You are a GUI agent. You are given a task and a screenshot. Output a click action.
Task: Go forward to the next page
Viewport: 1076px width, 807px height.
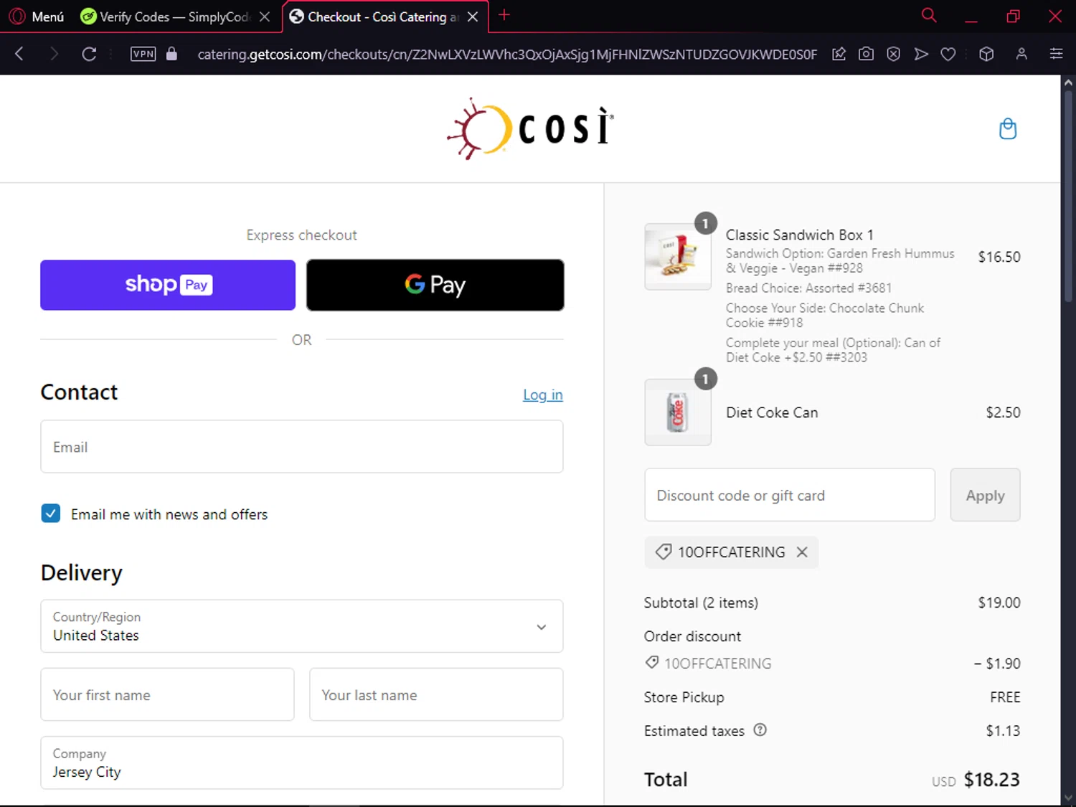[54, 54]
